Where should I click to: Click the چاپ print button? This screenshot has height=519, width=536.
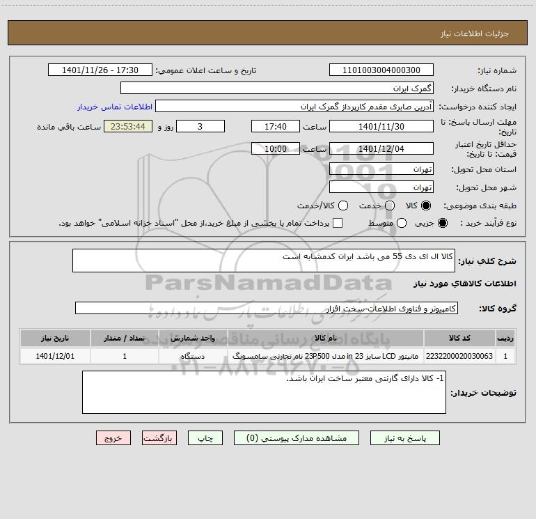pyautogui.click(x=205, y=438)
